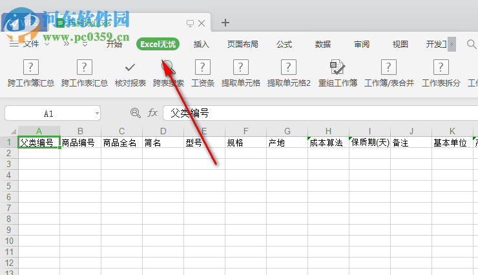This screenshot has width=478, height=275.
Task: Click the 提取单元格2 tool icon
Action: point(288,67)
